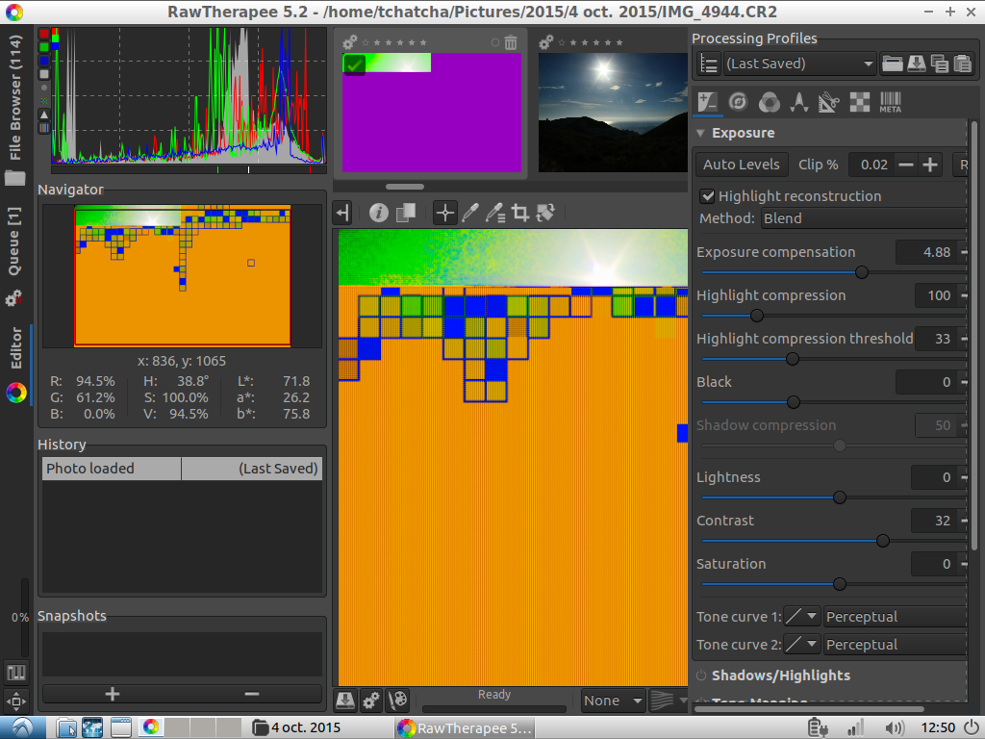Open the File Browser side tab
985x739 pixels.
(14, 98)
